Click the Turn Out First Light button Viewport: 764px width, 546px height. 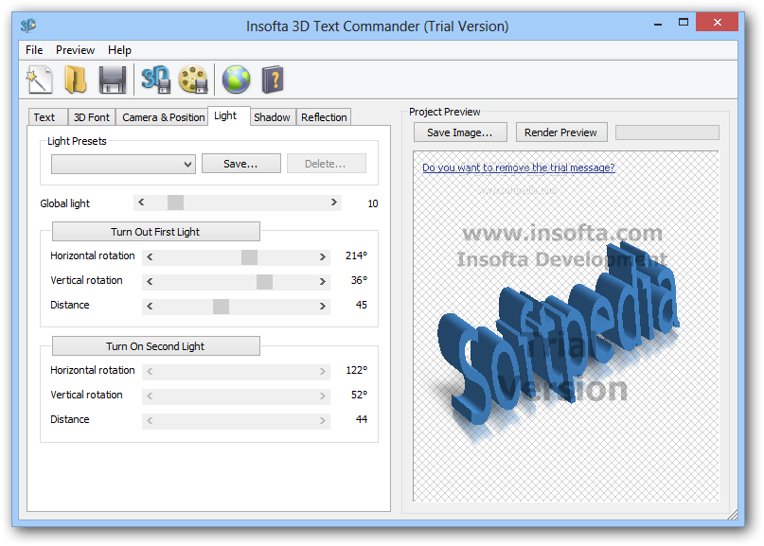(156, 232)
